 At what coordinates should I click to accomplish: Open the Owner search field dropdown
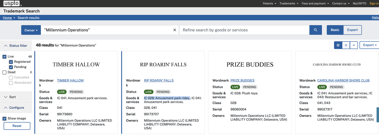31,30
